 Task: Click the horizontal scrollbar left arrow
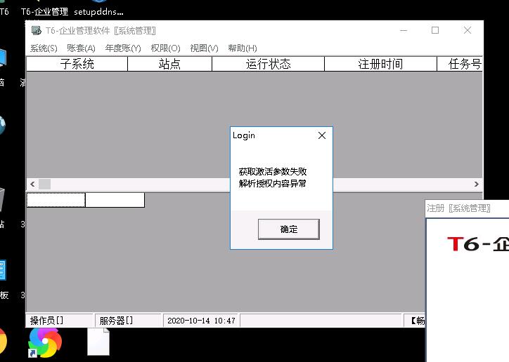click(32, 185)
